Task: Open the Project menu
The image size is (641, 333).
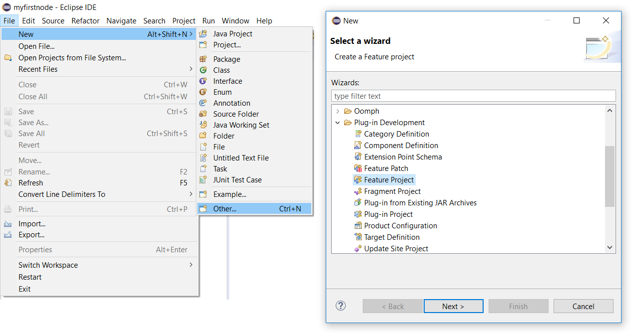Action: pos(184,21)
